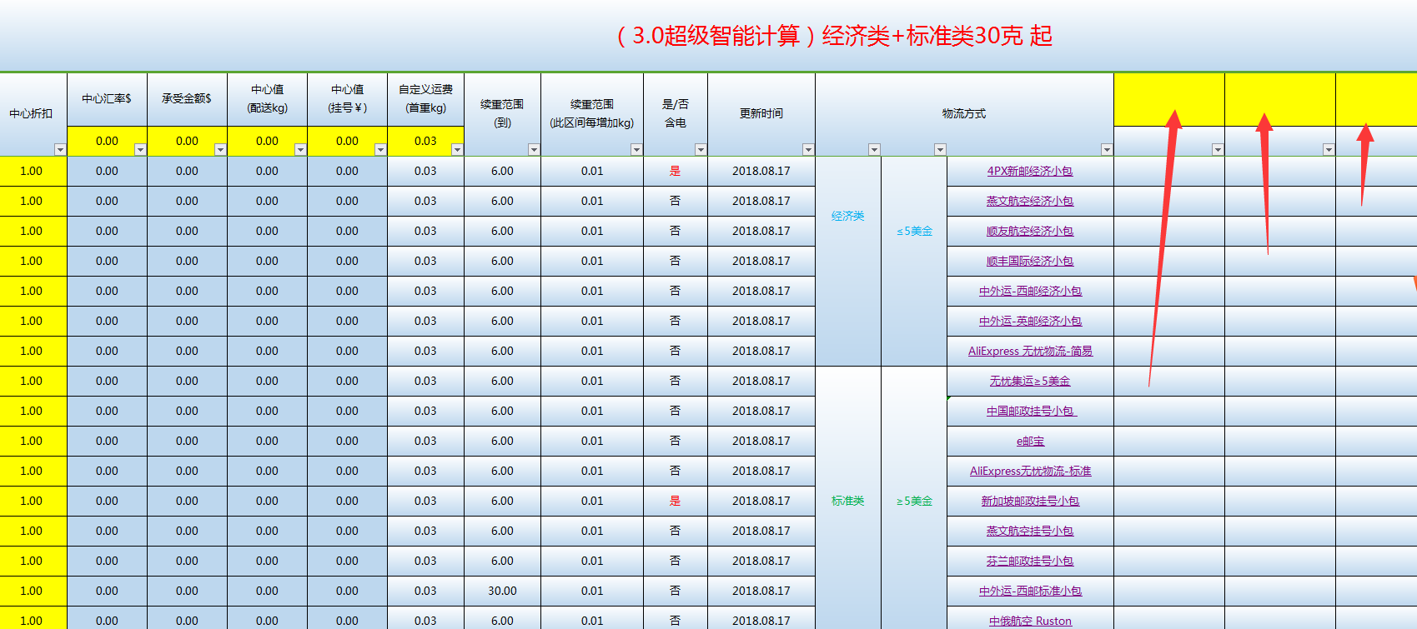Open the 中外运-英邮经济小包 link
This screenshot has height=629, width=1417.
[1030, 321]
